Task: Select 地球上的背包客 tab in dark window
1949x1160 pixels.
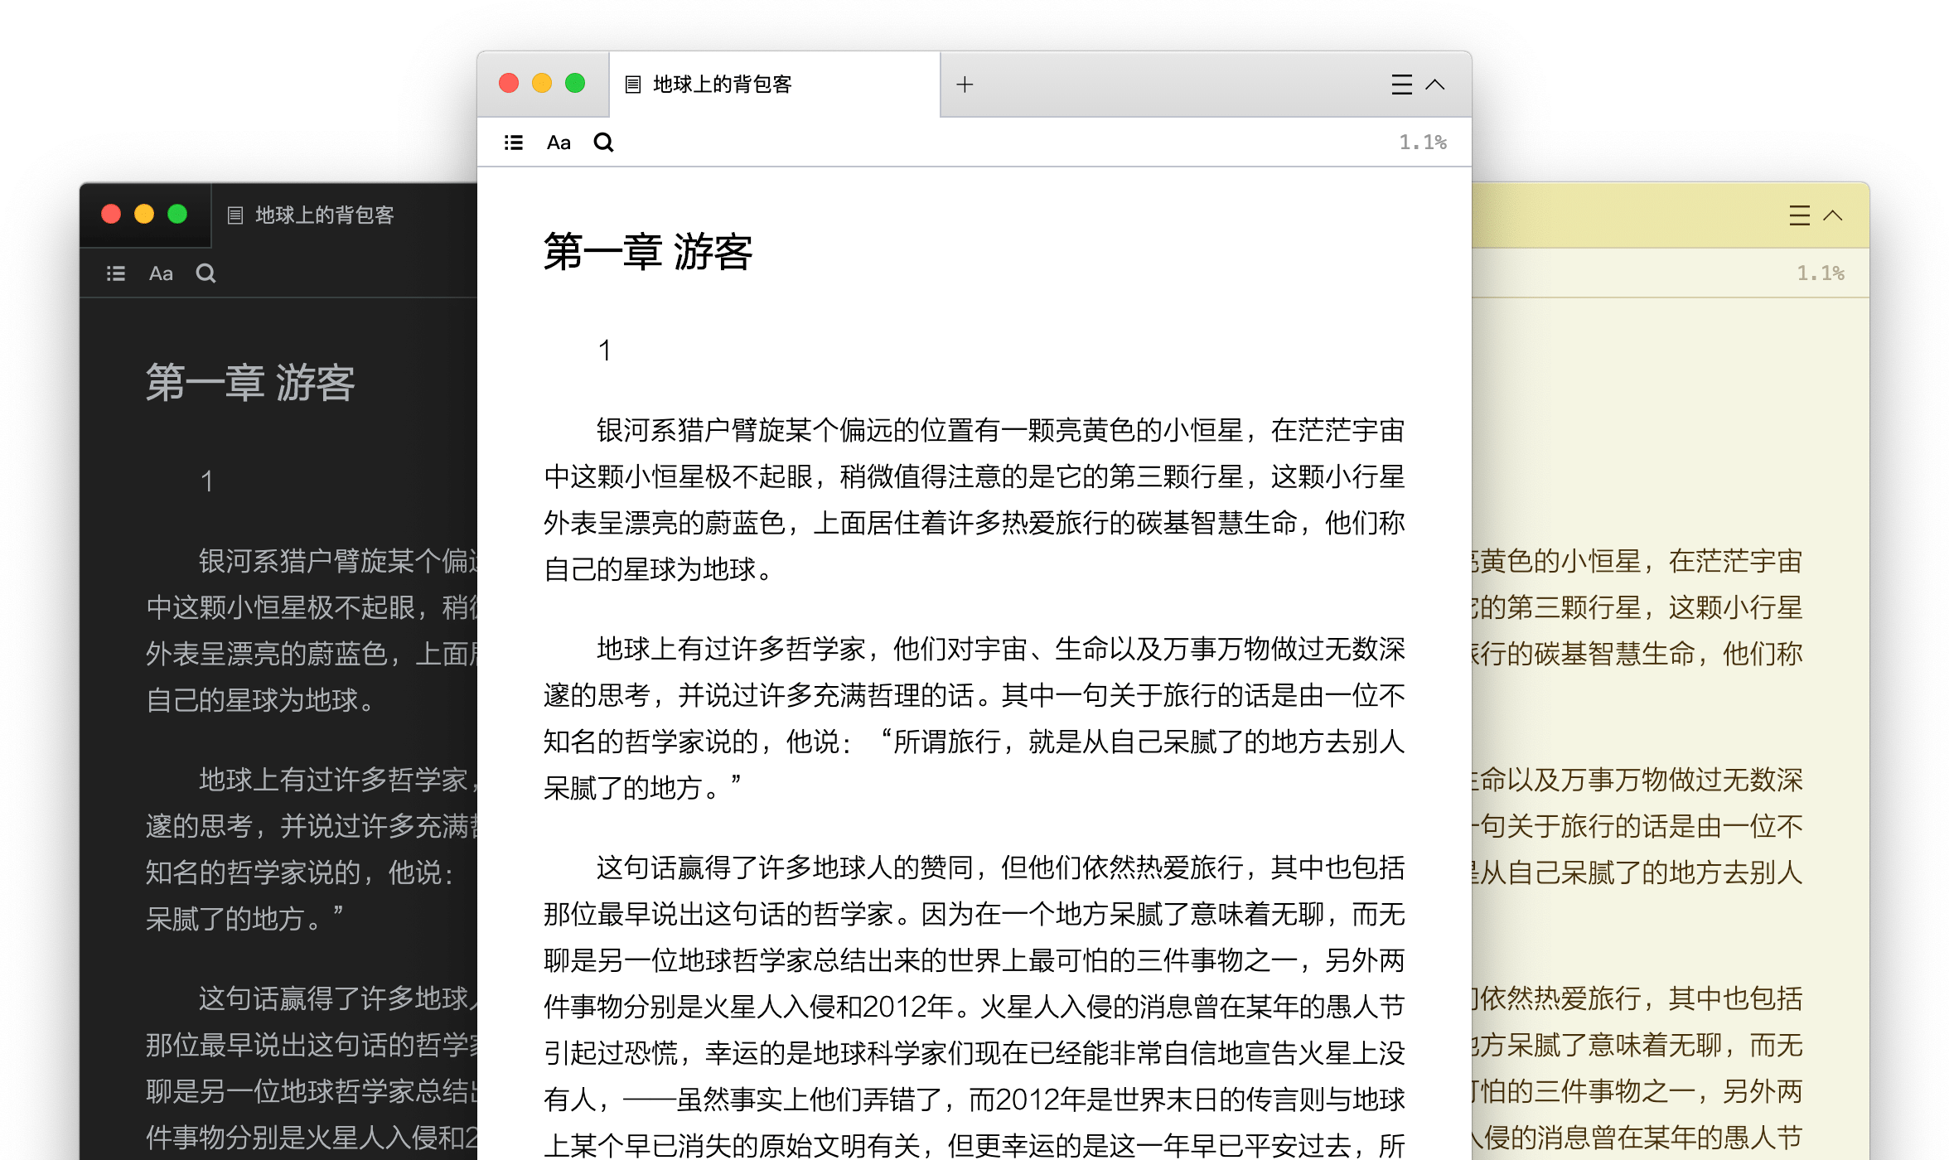Action: (x=344, y=215)
